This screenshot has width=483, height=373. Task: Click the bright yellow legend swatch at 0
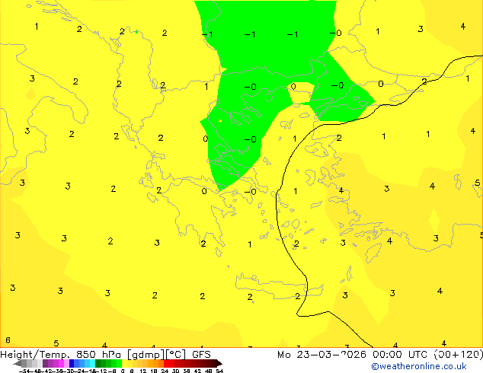click(x=124, y=363)
